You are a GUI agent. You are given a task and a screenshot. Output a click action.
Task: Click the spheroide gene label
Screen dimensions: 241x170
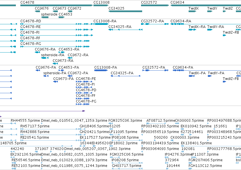(x=49, y=14)
